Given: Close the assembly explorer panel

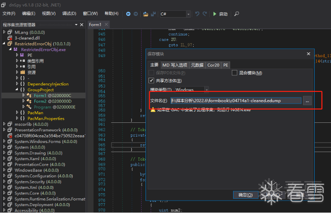Looking at the screenshot, I should (82, 25).
